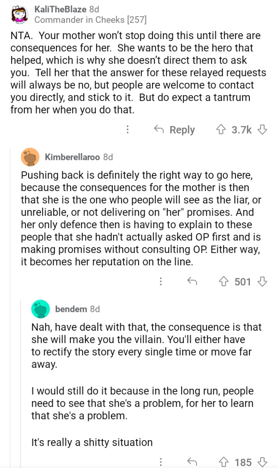Open the overflow menu on bendem's comment

161,462
